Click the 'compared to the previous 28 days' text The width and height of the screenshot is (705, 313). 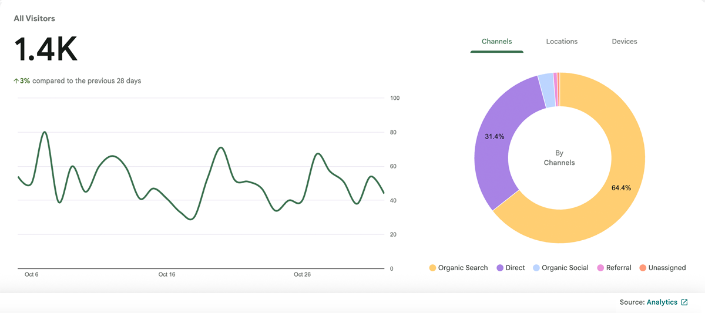[86, 81]
